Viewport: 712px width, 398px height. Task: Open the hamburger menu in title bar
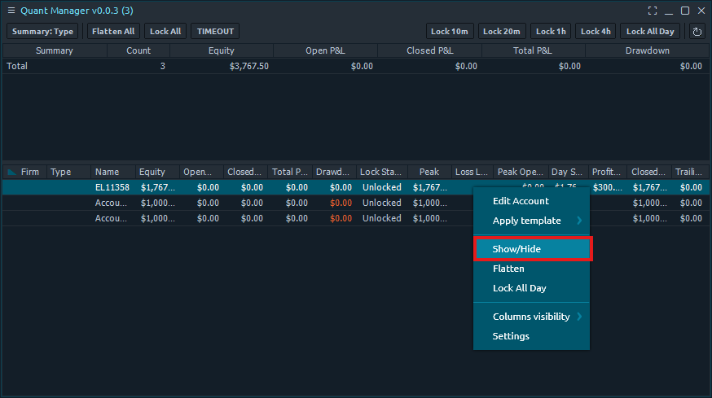point(11,10)
